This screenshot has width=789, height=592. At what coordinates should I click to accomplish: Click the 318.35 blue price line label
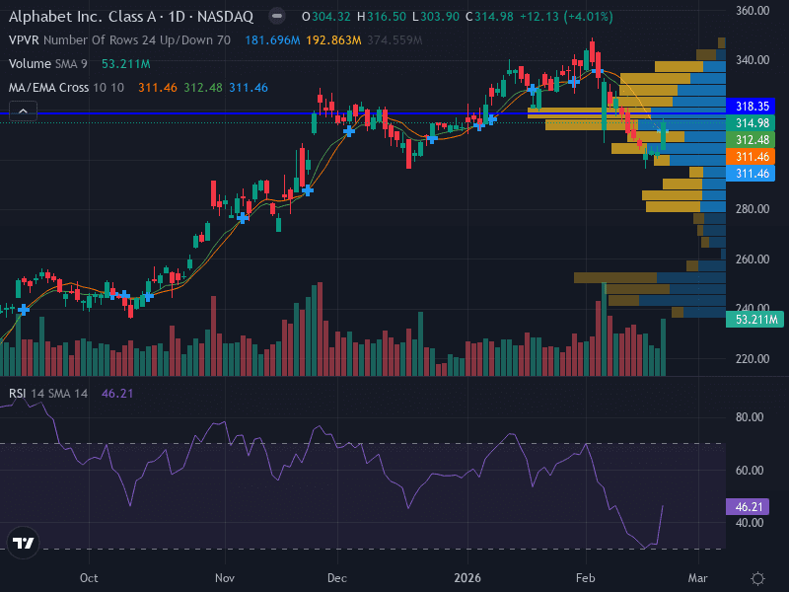pos(751,107)
